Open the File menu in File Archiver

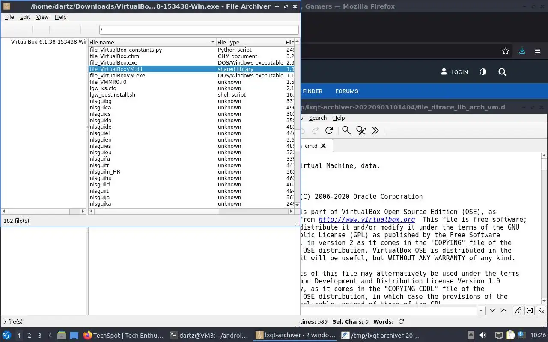pos(9,17)
